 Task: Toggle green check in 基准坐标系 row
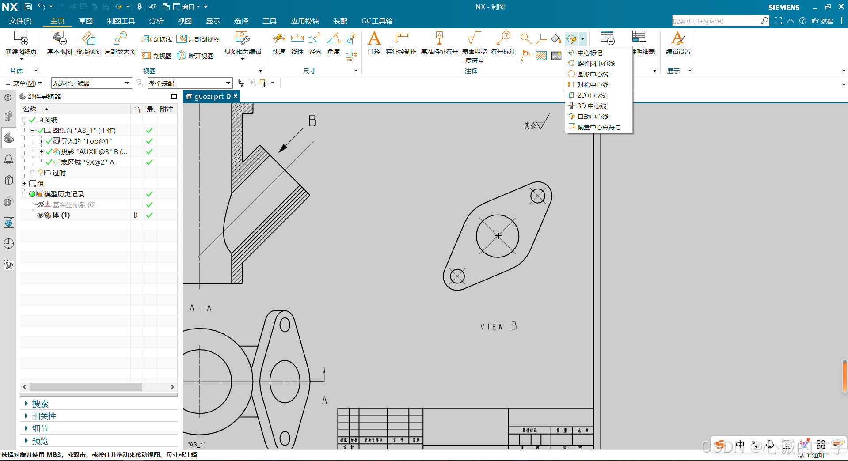pos(149,205)
